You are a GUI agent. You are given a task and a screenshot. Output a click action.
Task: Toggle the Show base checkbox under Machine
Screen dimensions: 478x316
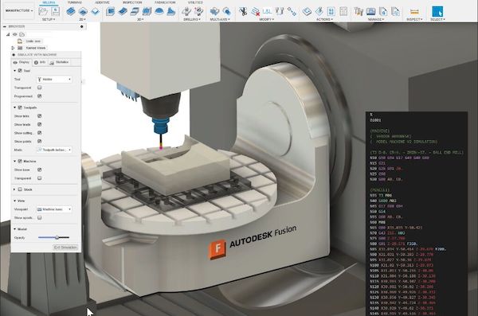[39, 170]
